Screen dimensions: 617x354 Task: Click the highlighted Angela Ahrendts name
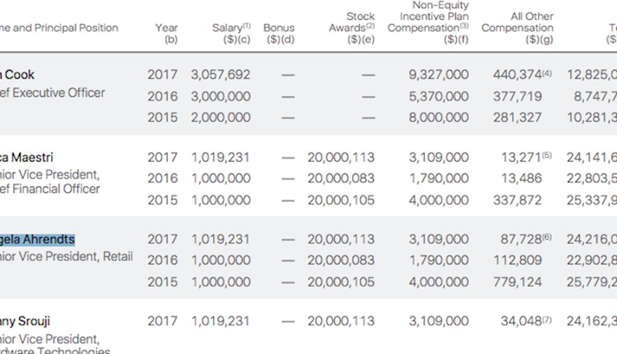coord(38,239)
